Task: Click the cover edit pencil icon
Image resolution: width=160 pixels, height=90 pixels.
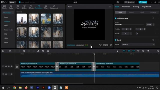Action: [17, 67]
